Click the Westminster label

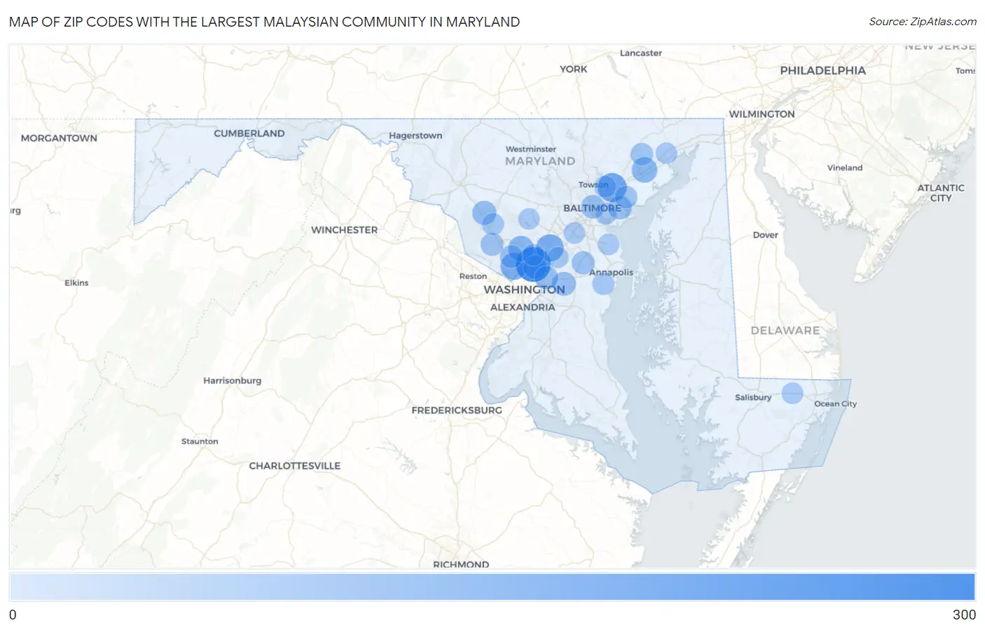[x=530, y=149]
